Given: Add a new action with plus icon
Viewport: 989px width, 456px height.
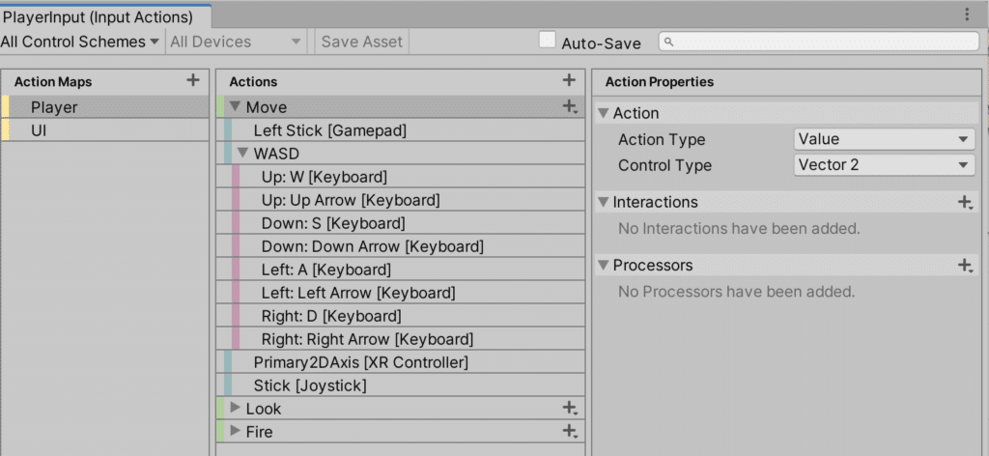Looking at the screenshot, I should [569, 81].
